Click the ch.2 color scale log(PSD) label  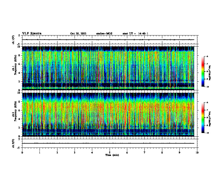tap(210, 119)
